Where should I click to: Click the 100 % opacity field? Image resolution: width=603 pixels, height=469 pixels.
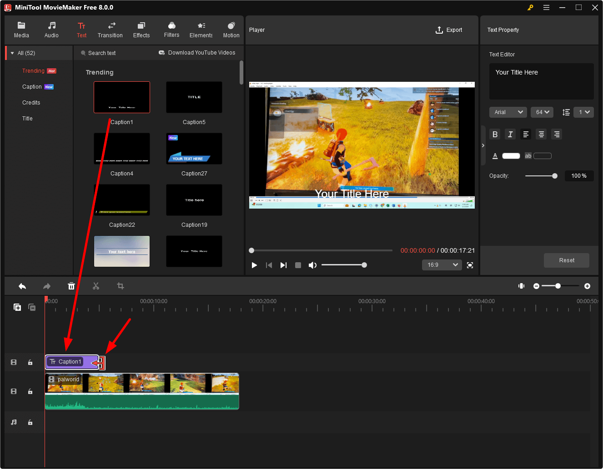tap(579, 176)
